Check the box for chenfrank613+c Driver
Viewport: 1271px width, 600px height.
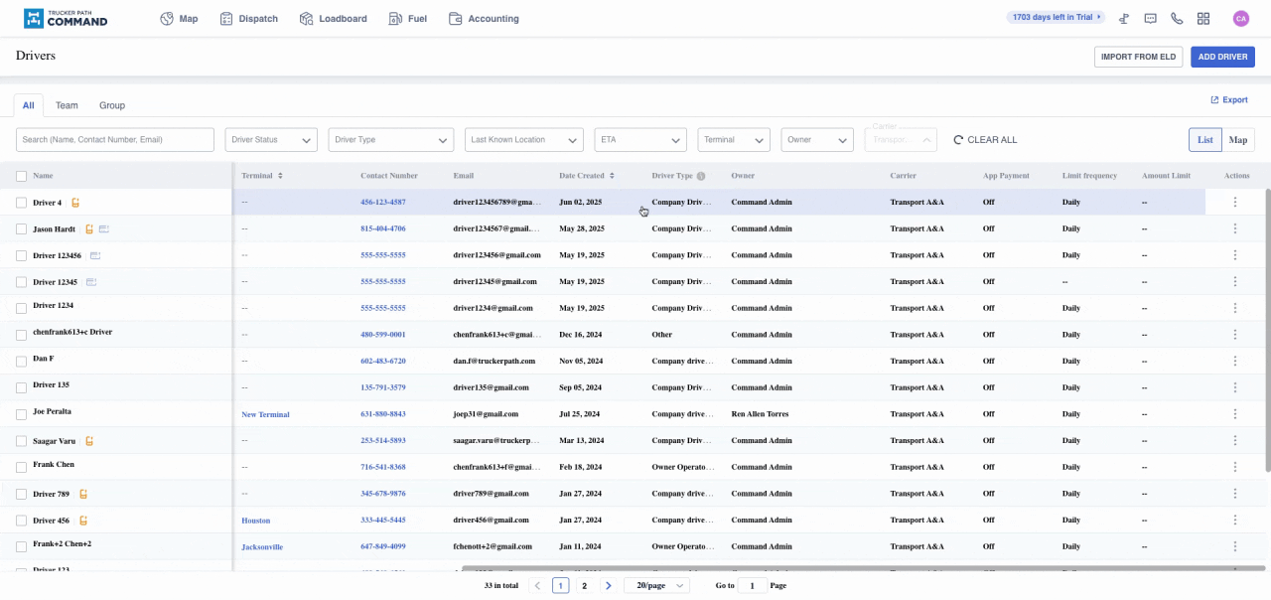[22, 335]
